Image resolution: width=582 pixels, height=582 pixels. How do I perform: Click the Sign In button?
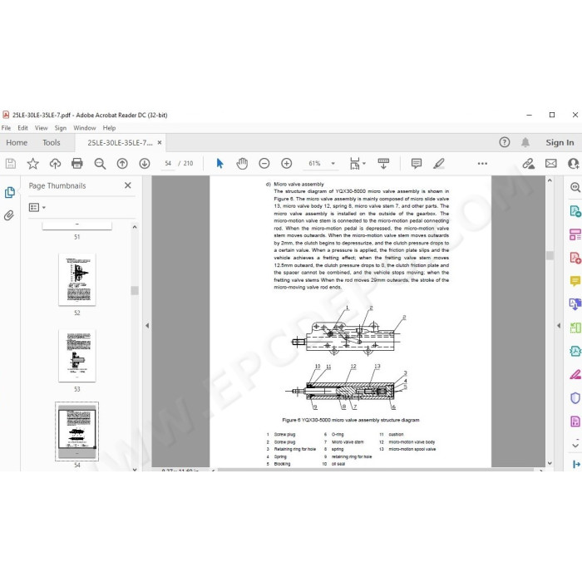coord(560,142)
